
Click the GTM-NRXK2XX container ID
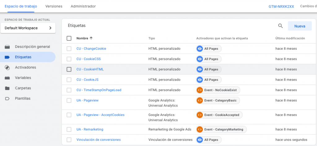pyautogui.click(x=281, y=6)
